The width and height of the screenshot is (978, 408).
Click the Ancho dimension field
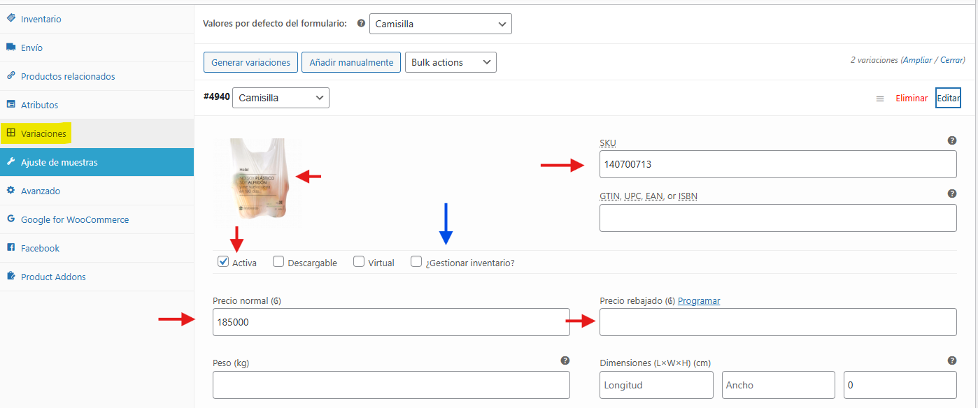pyautogui.click(x=779, y=385)
